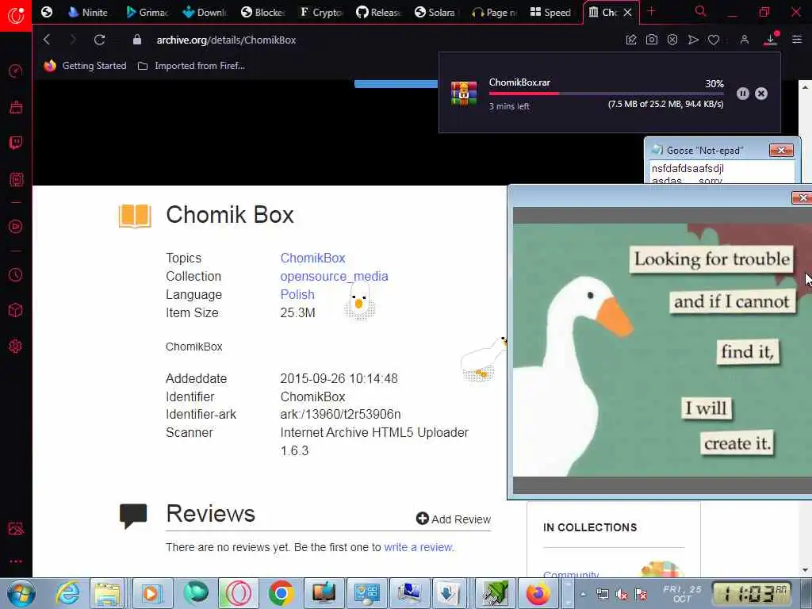
Task: Switch to the Solara tab
Action: click(437, 12)
